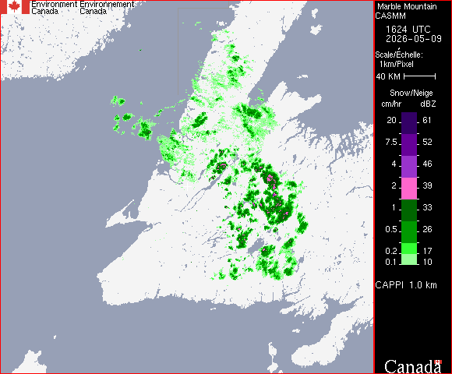The image size is (452, 374).
Task: Click the 1624 UTC timestamp
Action: pos(408,30)
